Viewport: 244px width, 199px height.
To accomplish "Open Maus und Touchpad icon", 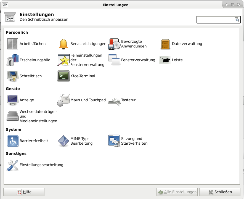I will [x=63, y=100].
